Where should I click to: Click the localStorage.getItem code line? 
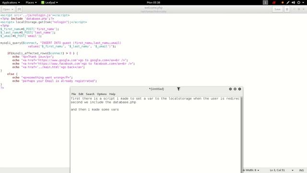point(44,22)
